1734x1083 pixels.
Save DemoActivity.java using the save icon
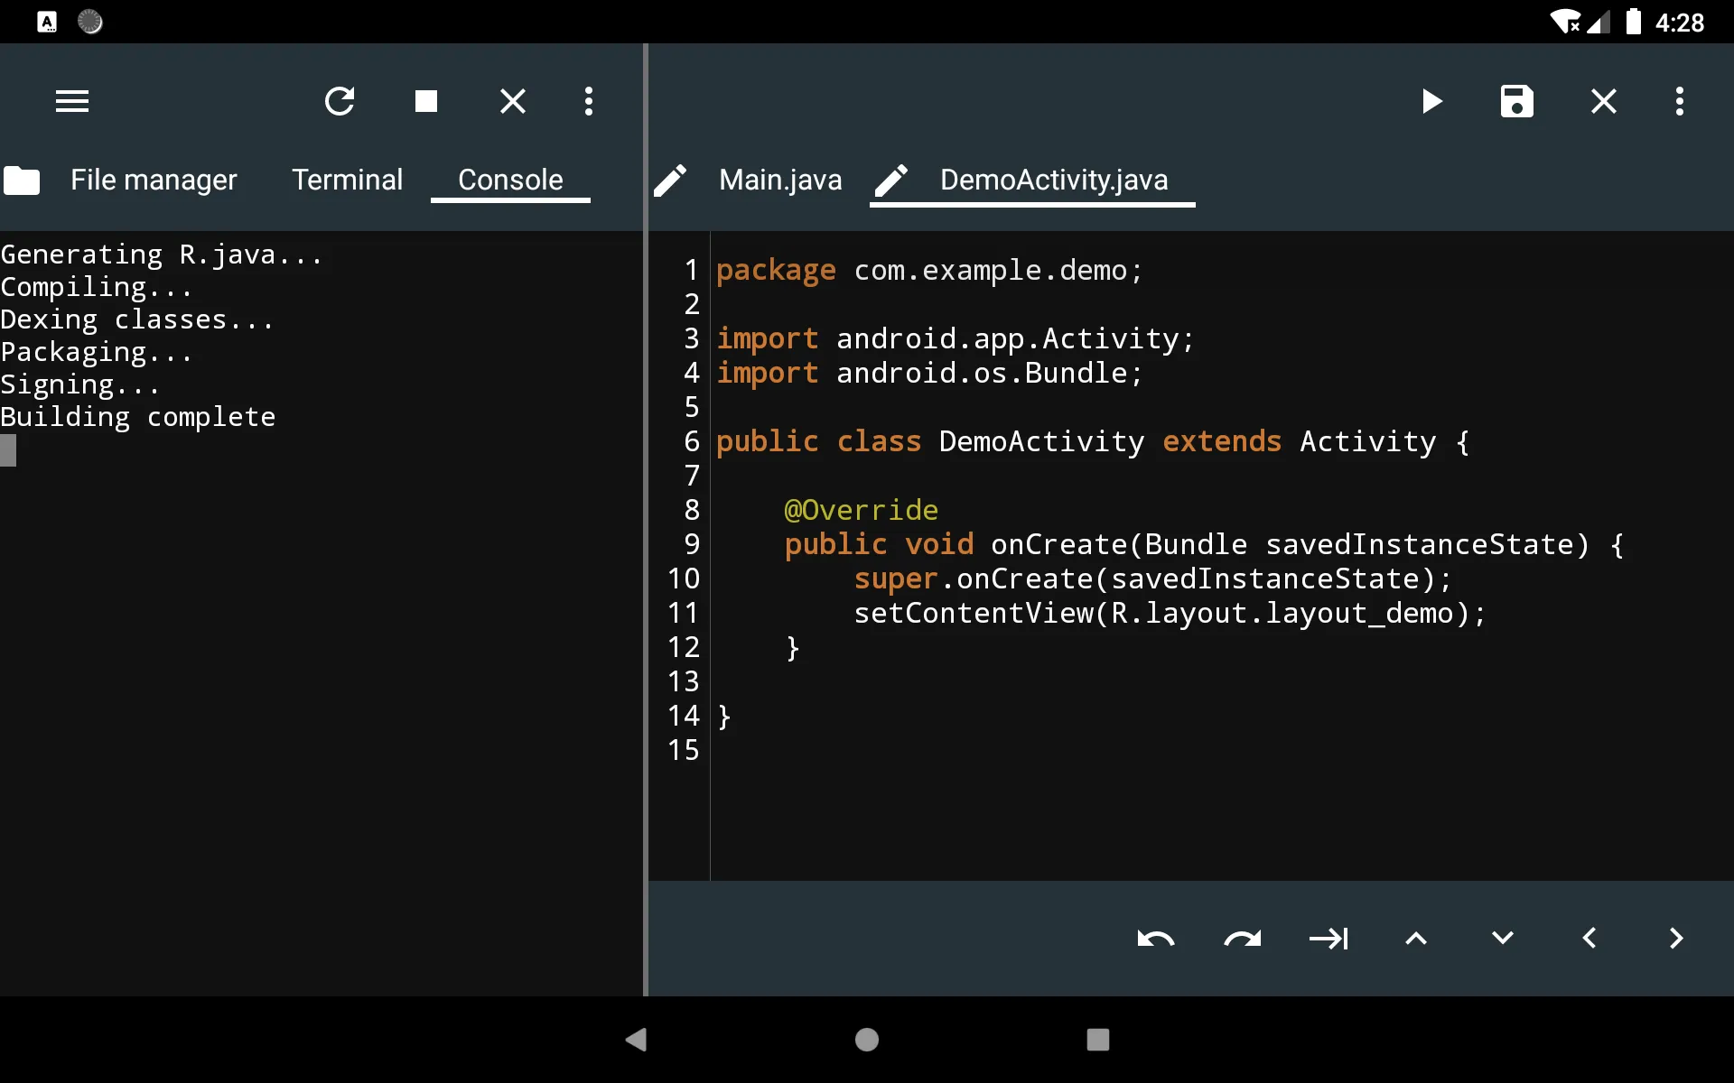tap(1516, 101)
